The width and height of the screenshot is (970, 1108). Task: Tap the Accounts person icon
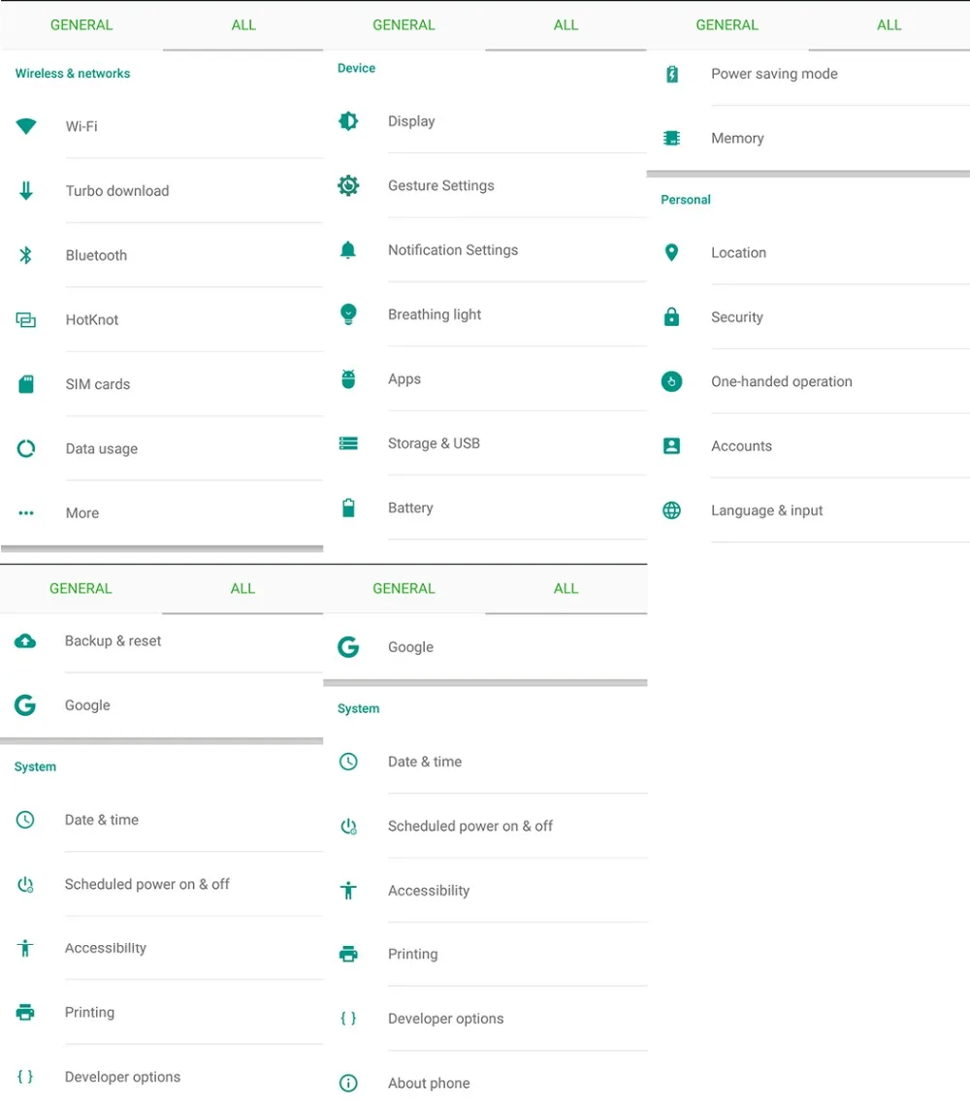click(672, 446)
